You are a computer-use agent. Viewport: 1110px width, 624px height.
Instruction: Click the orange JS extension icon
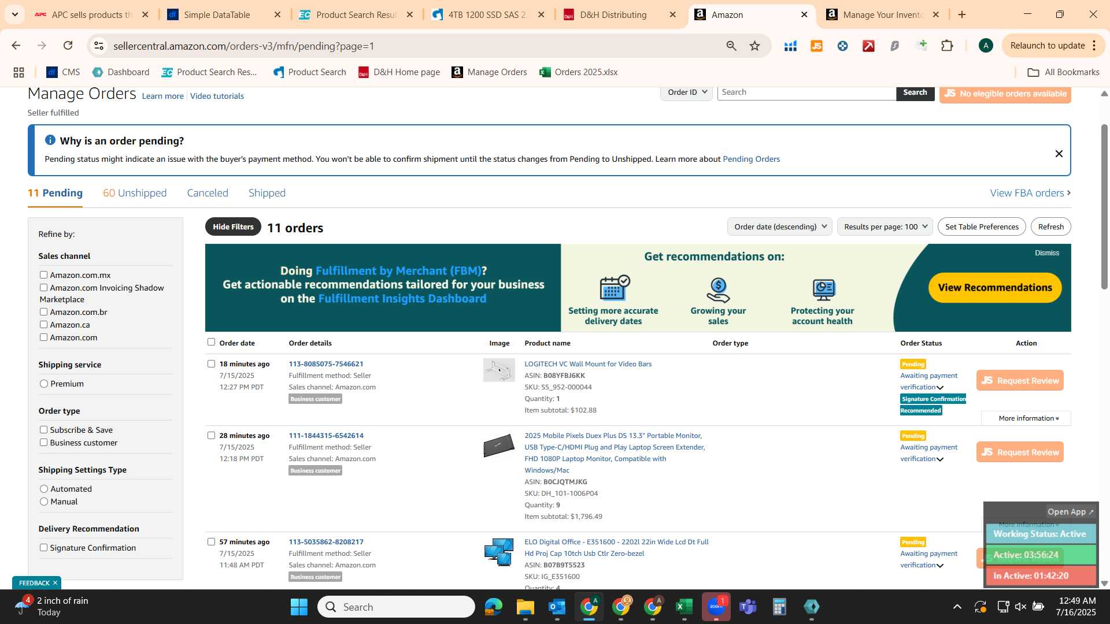pos(816,46)
